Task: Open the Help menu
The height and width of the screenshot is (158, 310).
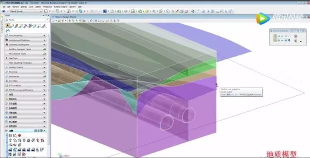Action: pos(79,7)
